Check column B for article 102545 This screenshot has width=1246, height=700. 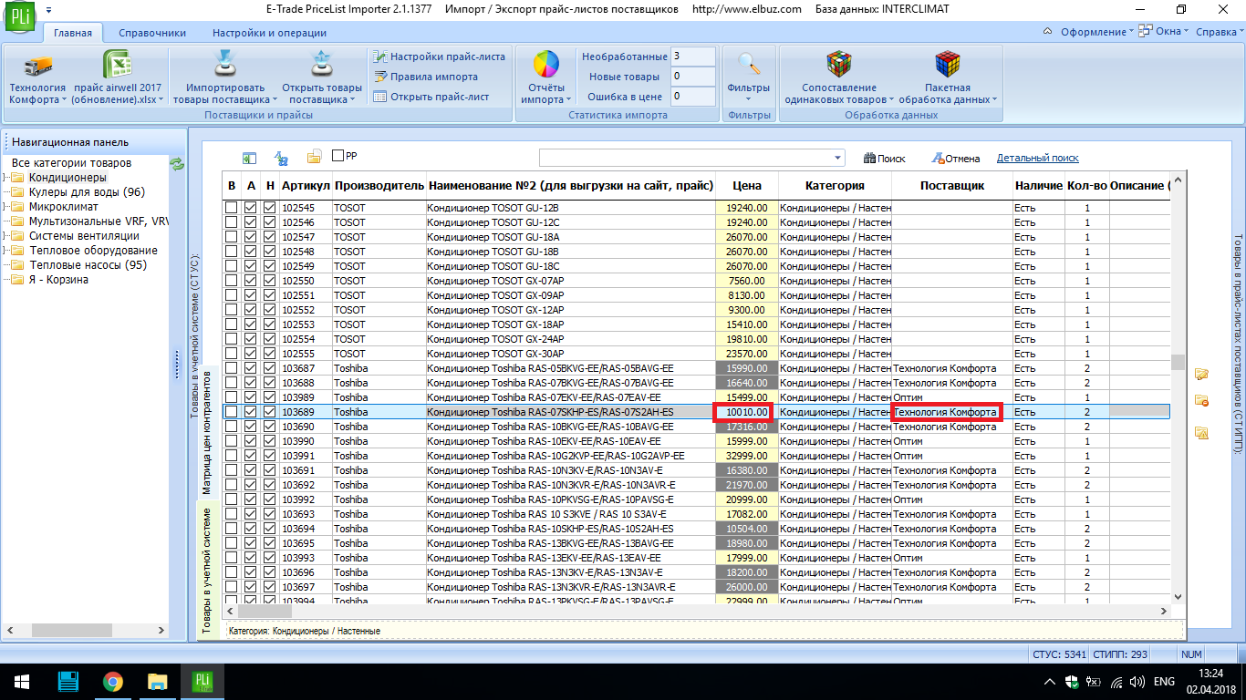click(x=232, y=208)
